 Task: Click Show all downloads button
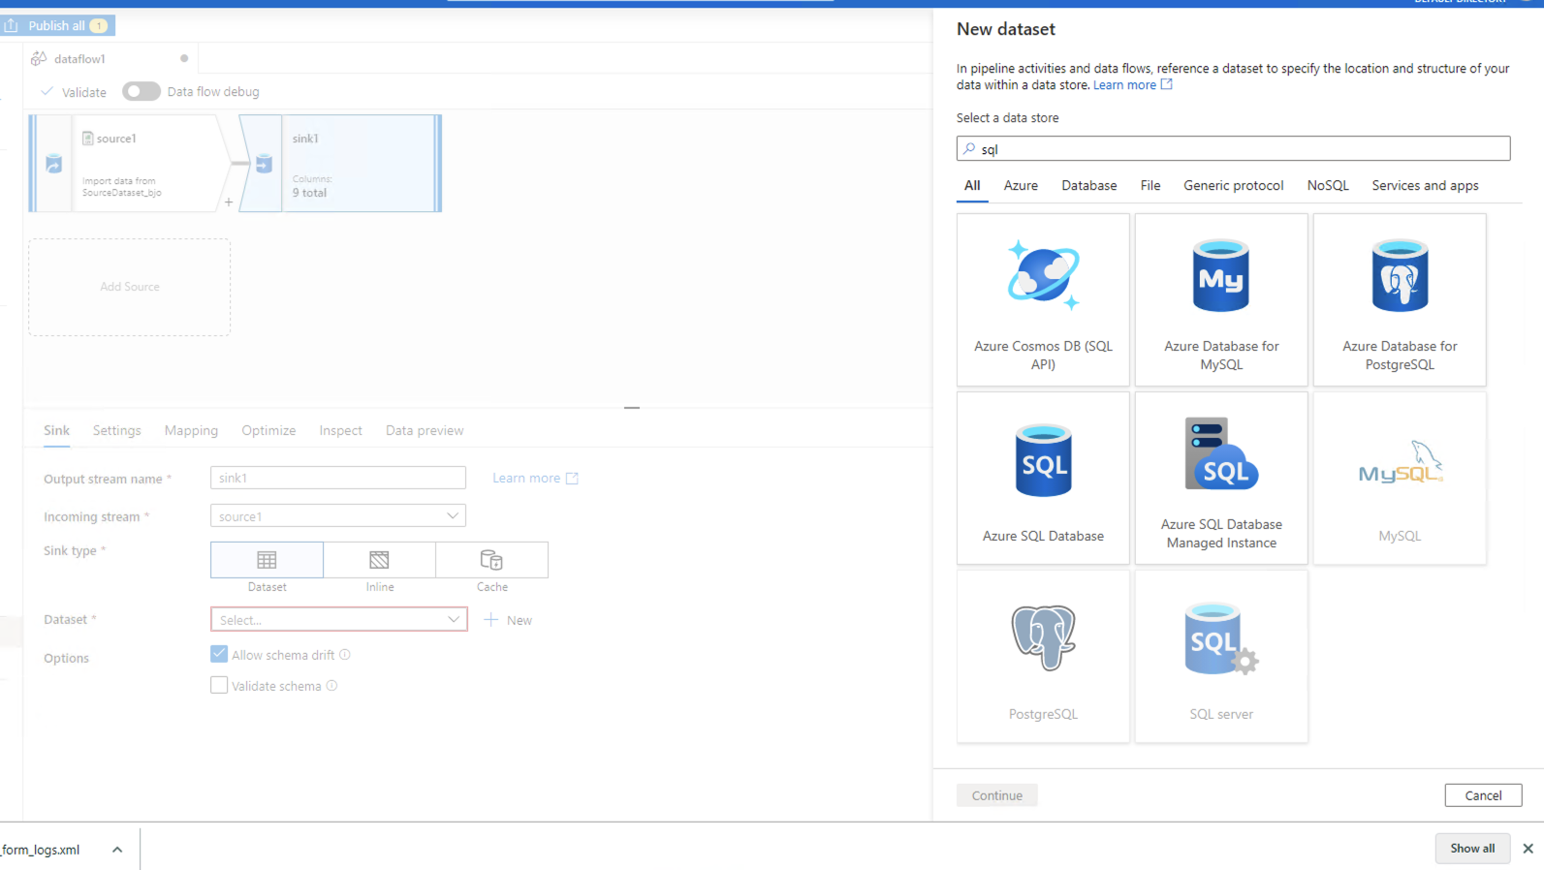point(1472,849)
